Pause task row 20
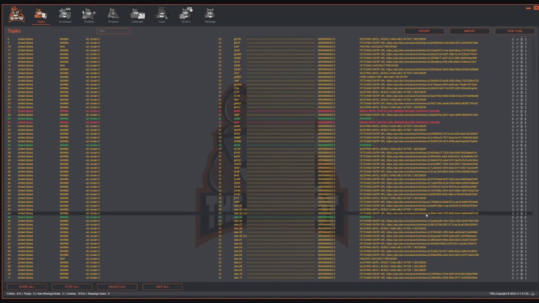 tap(513, 85)
